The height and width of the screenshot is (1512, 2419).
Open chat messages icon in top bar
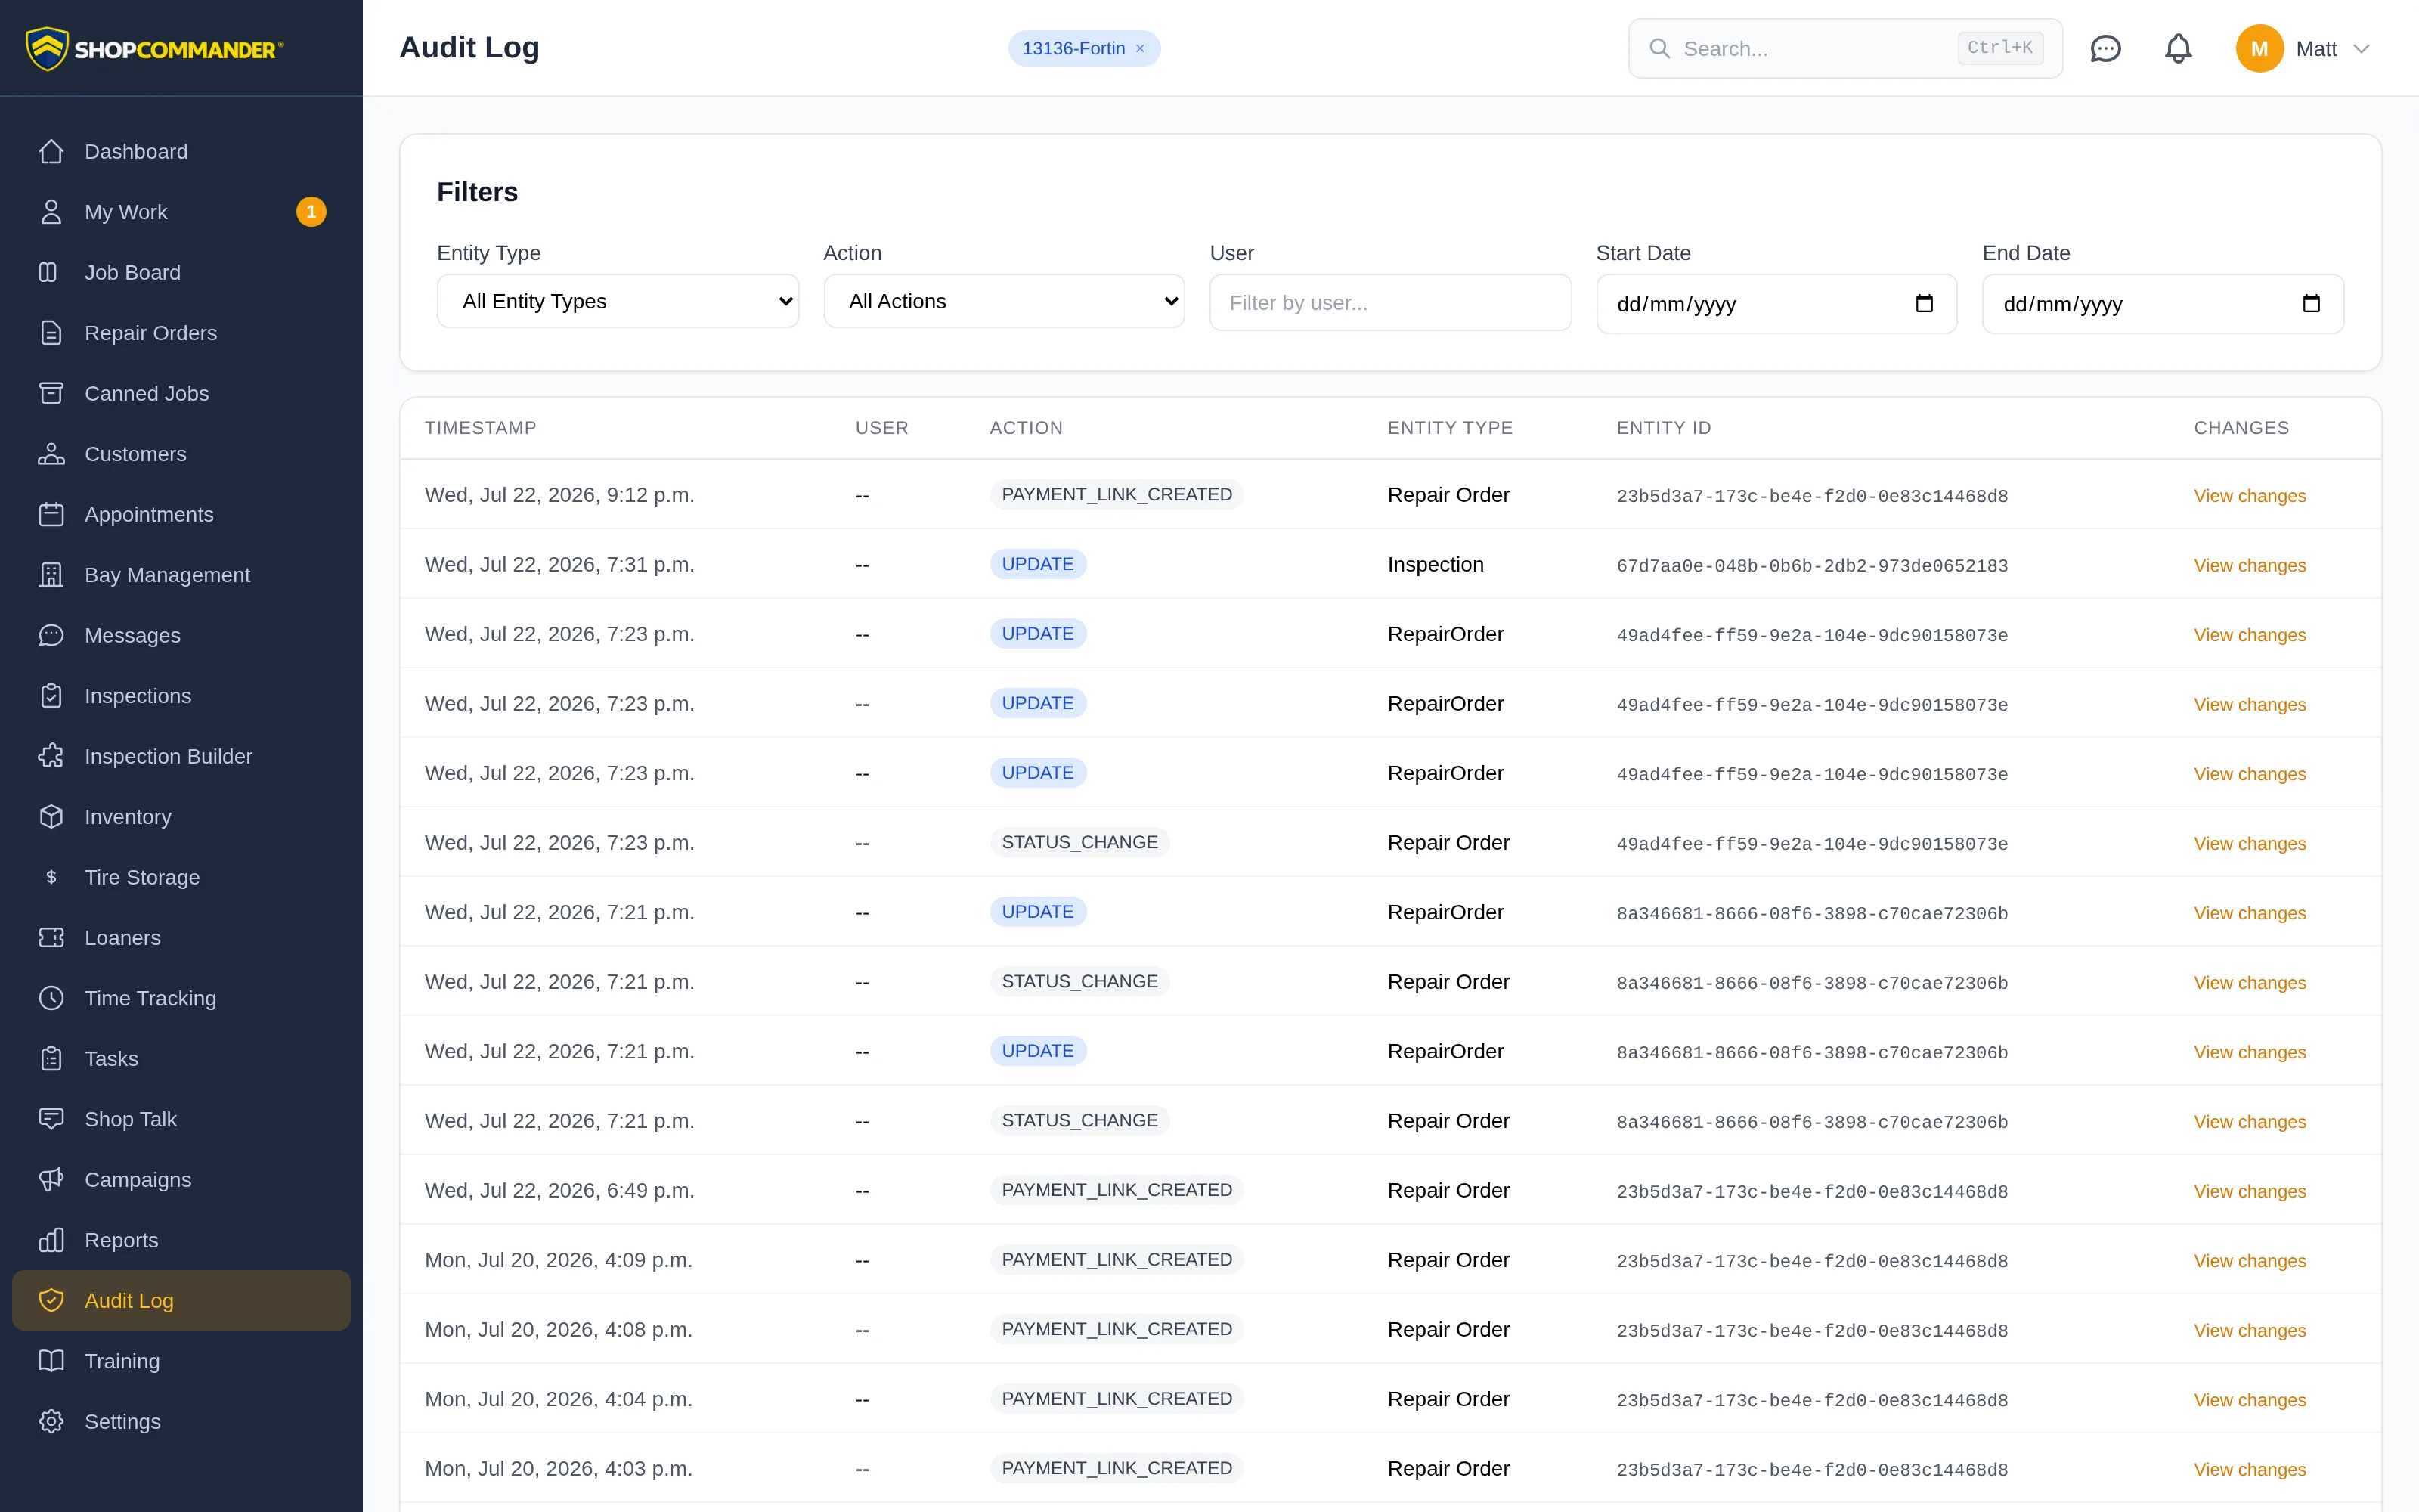[x=2105, y=48]
